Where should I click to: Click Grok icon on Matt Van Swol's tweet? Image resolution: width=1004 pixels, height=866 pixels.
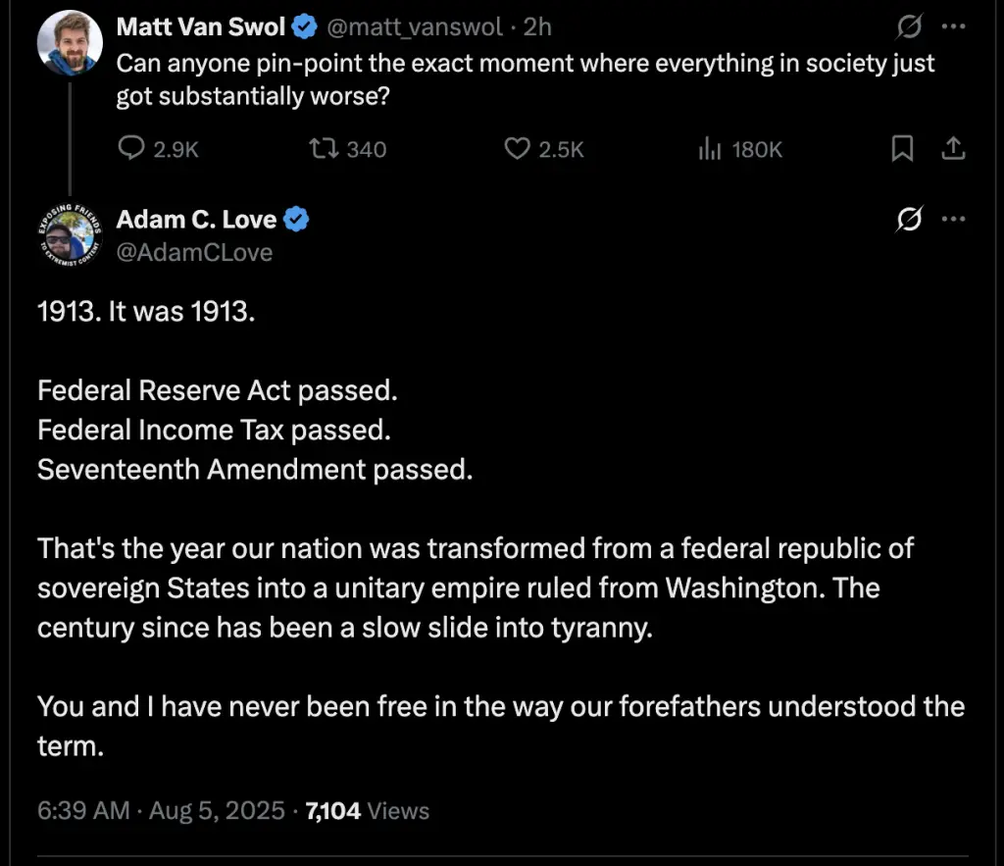909,26
